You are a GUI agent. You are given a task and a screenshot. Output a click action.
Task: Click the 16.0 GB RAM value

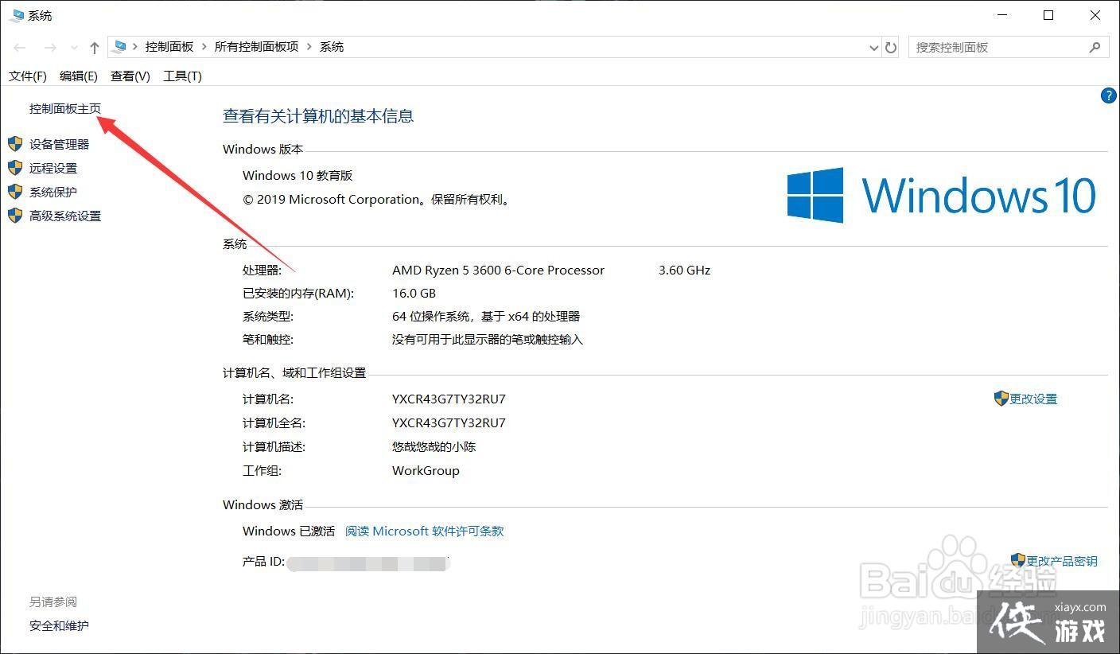tap(414, 293)
